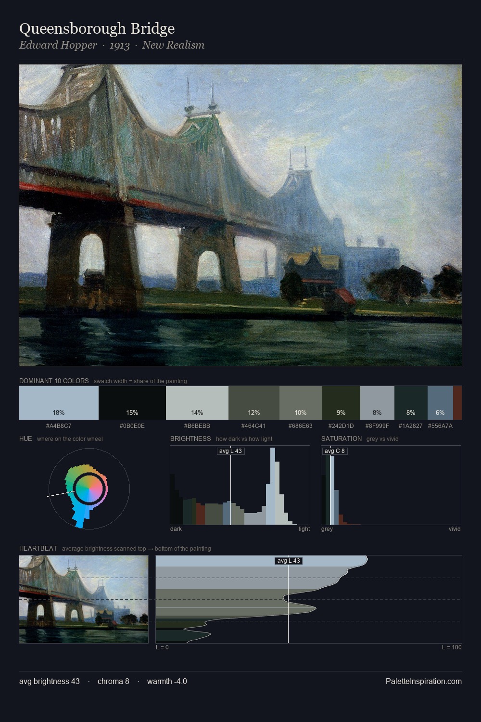Click the 'BRIGHTNESS' section heading
The width and height of the screenshot is (481, 722).
(x=190, y=438)
